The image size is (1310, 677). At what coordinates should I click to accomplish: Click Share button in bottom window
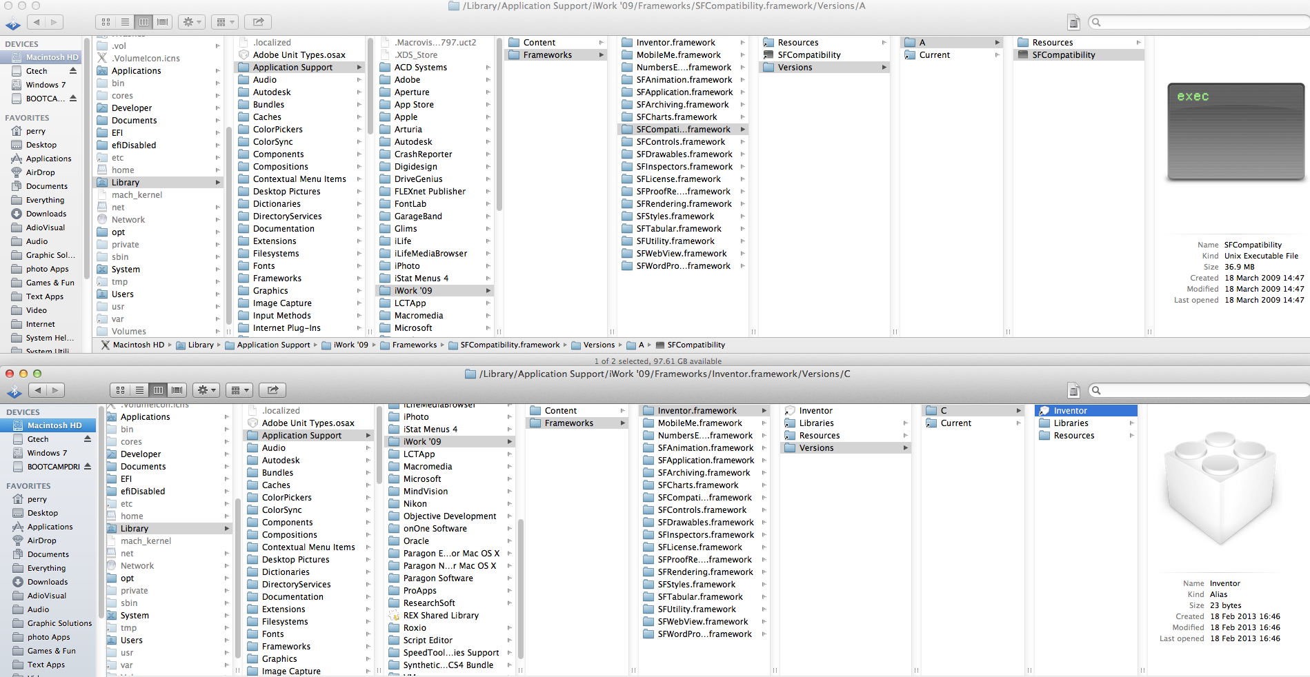click(x=272, y=390)
